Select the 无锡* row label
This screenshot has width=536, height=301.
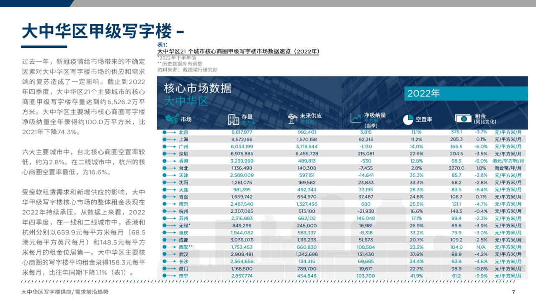[185, 225]
